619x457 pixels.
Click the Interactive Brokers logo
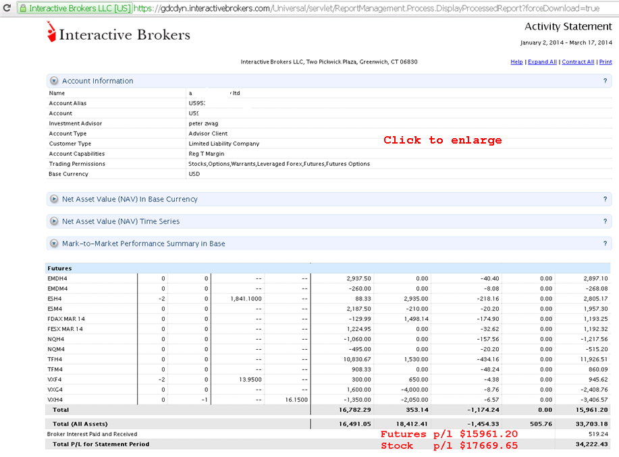118,32
